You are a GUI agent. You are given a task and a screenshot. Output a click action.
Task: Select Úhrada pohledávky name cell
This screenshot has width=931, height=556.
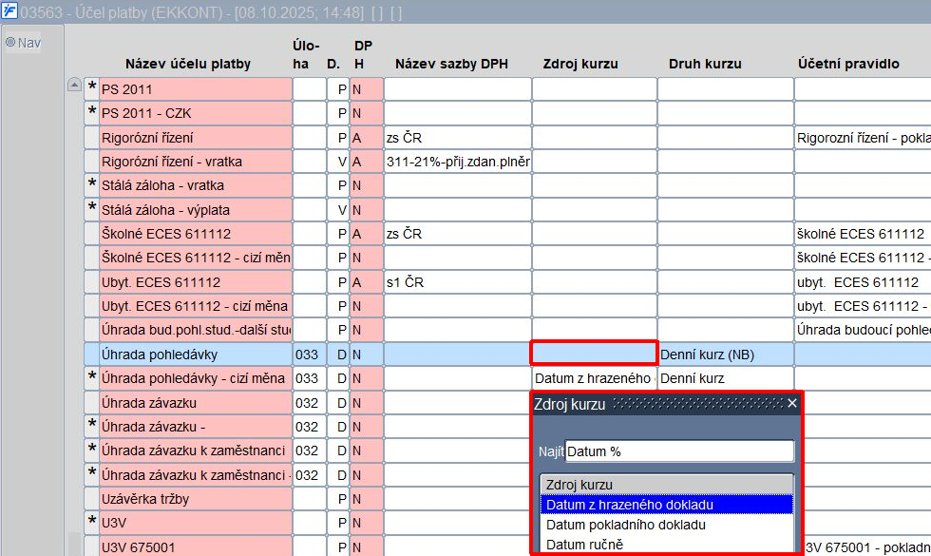[196, 354]
